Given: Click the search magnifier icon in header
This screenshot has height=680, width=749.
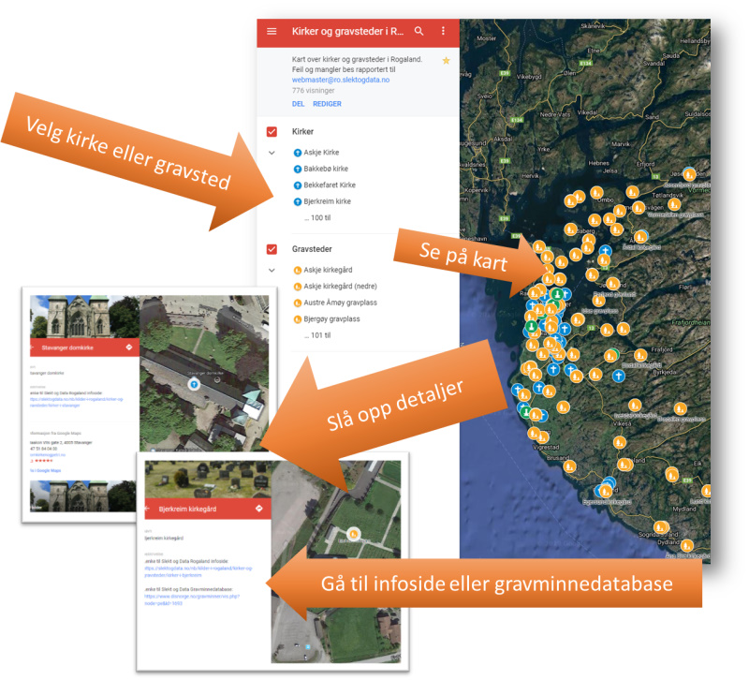Looking at the screenshot, I should (x=419, y=31).
